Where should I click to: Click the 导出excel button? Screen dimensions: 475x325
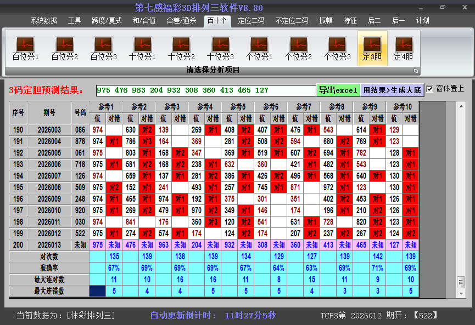point(338,90)
